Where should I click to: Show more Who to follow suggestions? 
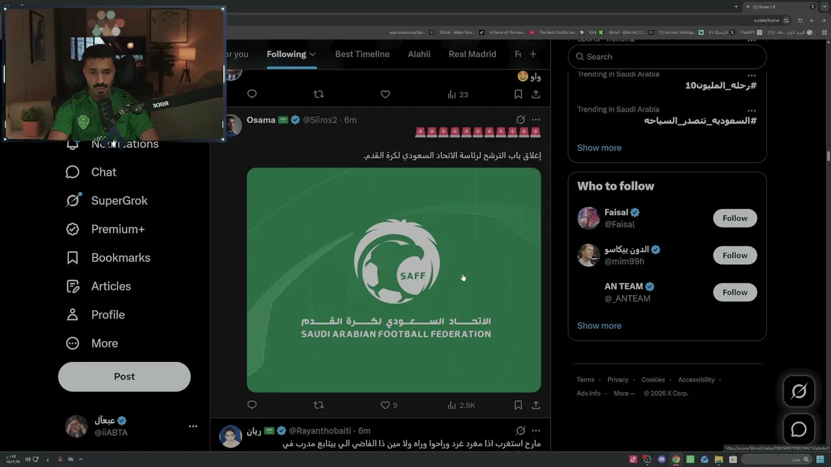tap(599, 326)
